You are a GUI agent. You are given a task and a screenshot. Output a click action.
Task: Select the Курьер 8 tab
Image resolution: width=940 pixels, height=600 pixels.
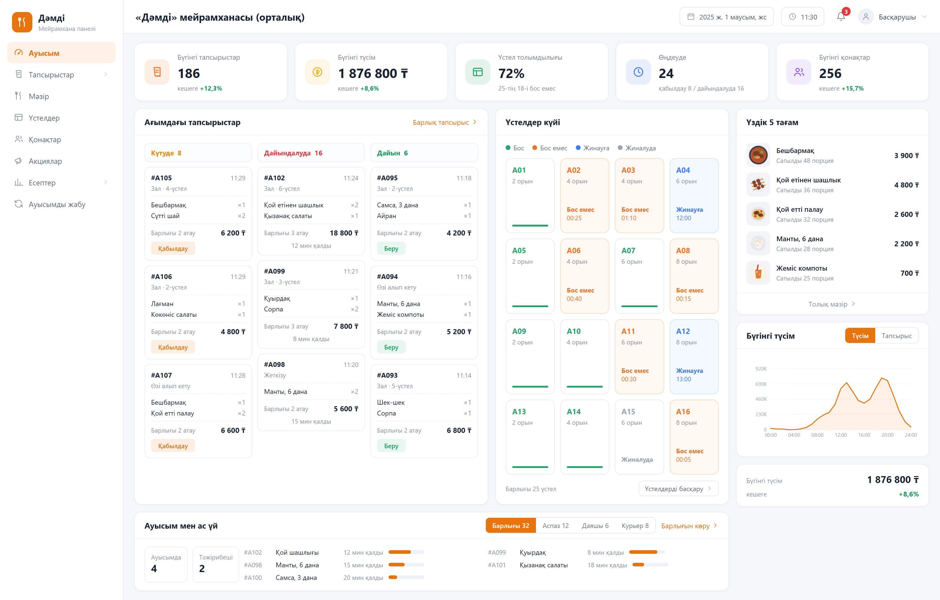point(635,526)
